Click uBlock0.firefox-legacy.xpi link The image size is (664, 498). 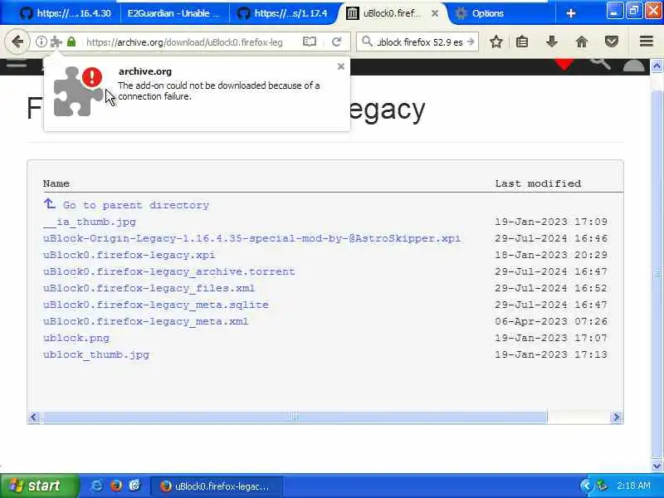[129, 255]
